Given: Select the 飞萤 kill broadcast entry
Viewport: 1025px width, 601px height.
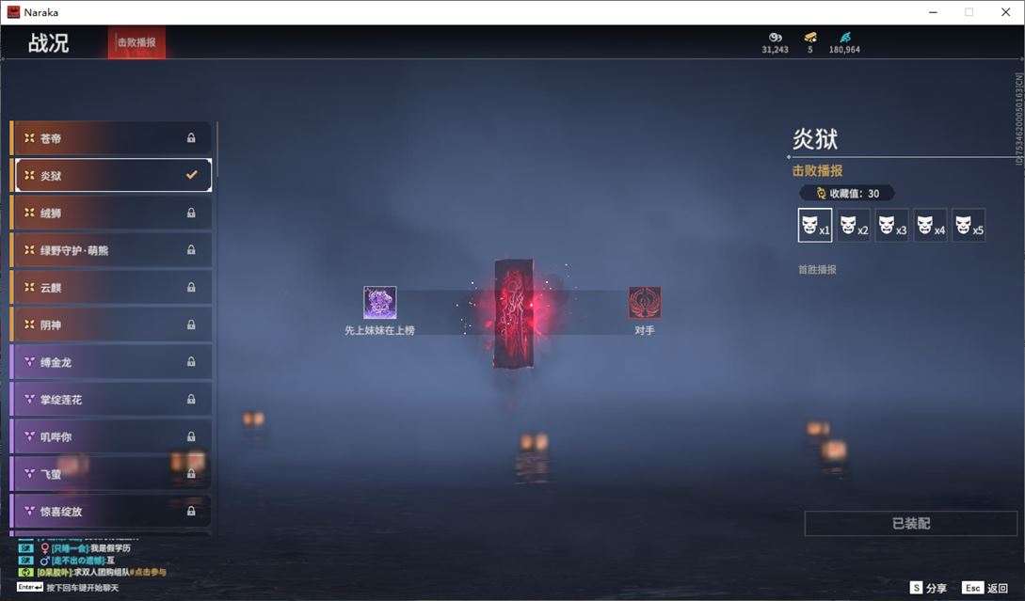Looking at the screenshot, I should pos(111,473).
